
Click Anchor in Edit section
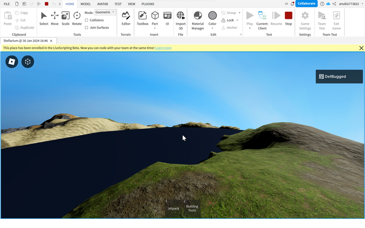(229, 28)
